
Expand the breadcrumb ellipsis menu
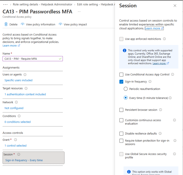pos(5,5)
